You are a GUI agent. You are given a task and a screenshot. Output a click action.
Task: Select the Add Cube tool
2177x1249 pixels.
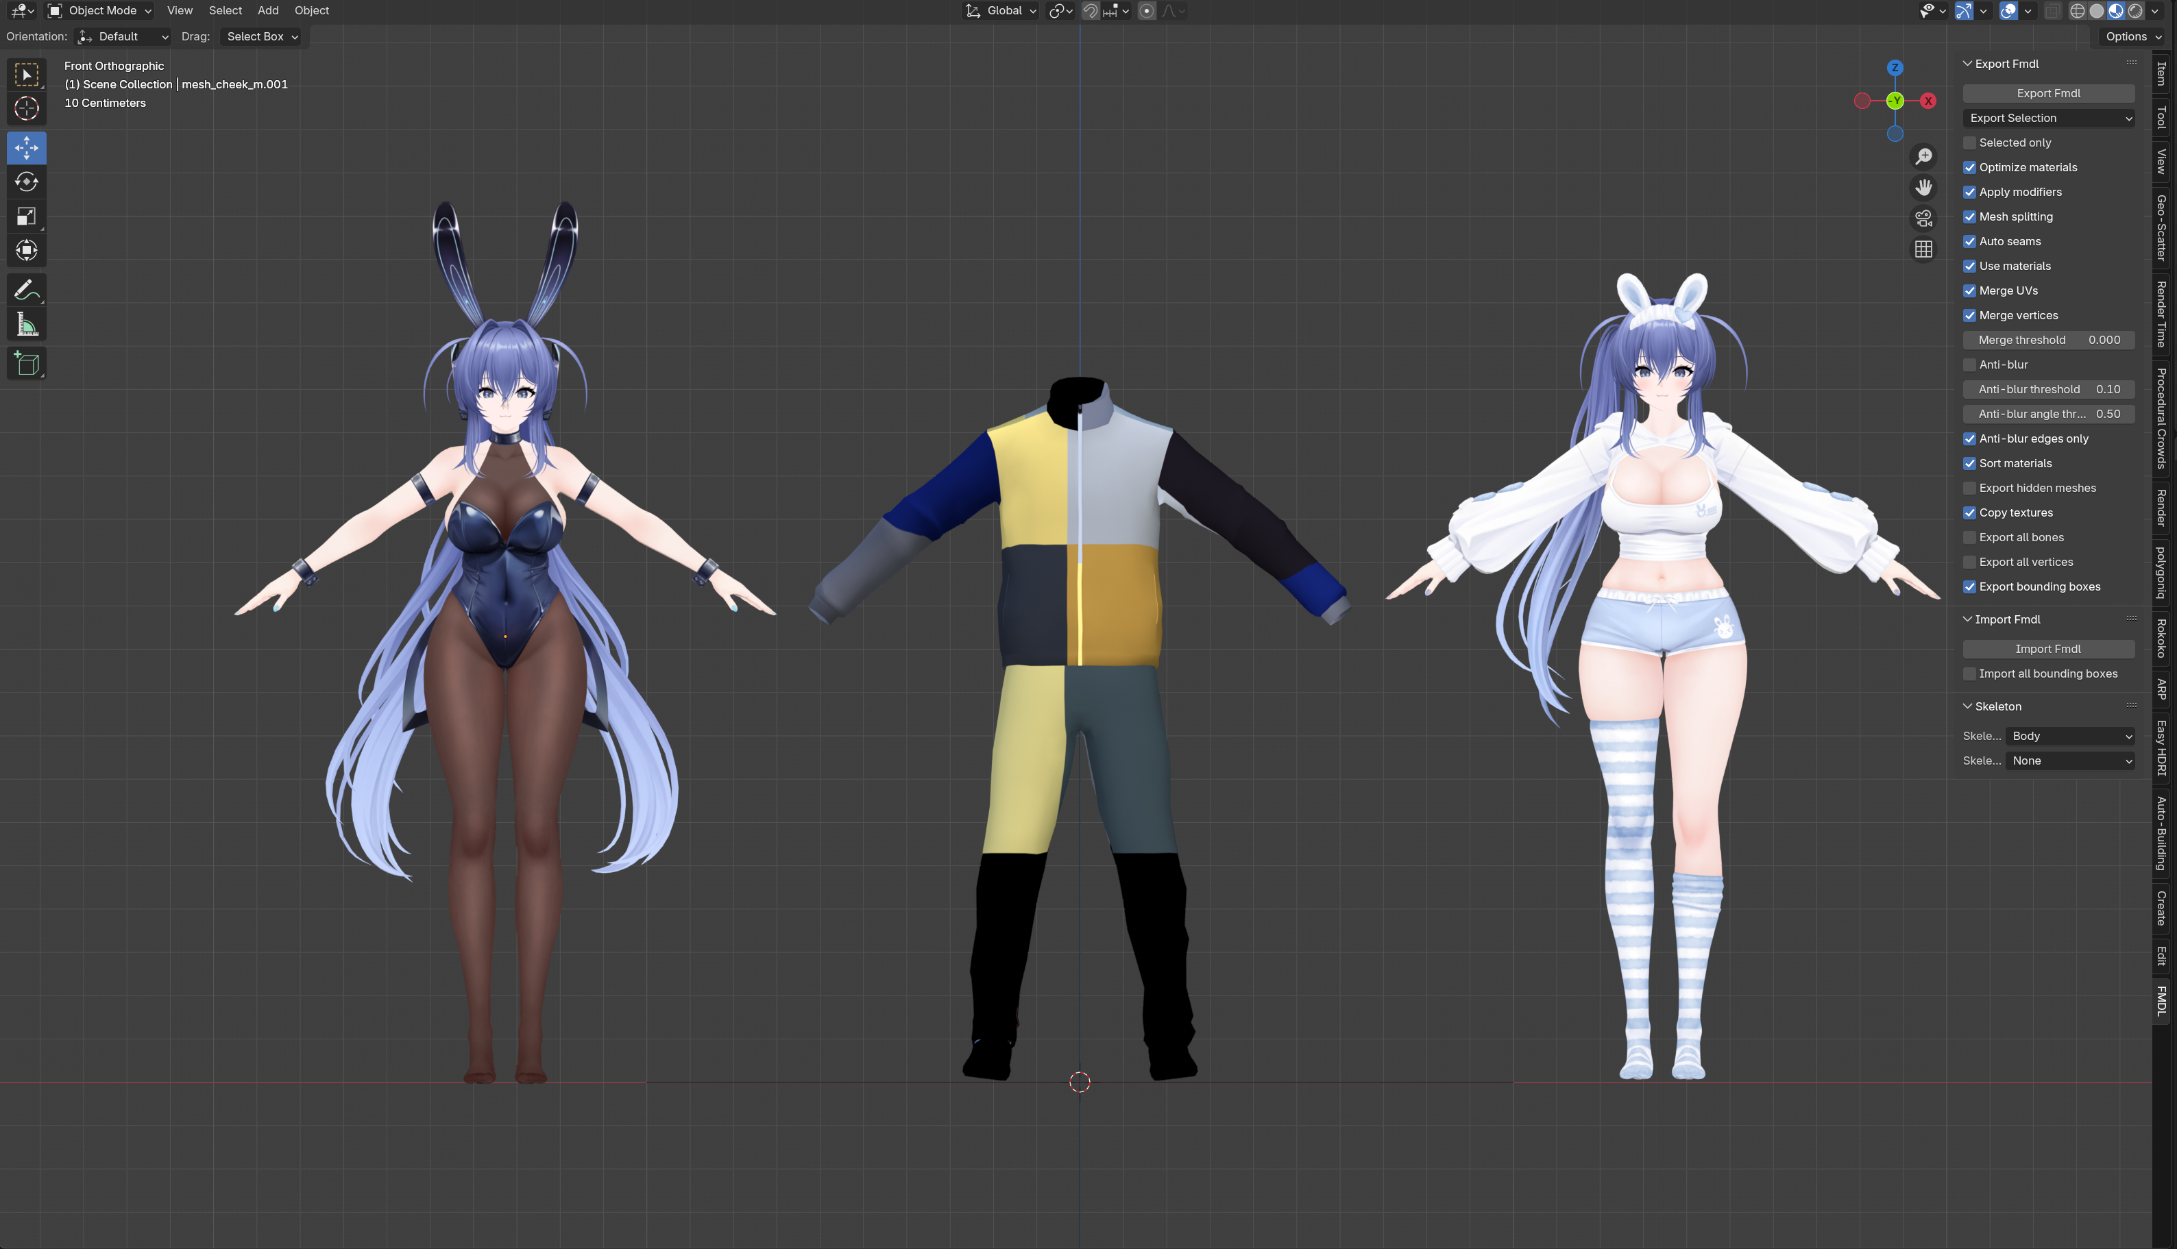pos(27,364)
